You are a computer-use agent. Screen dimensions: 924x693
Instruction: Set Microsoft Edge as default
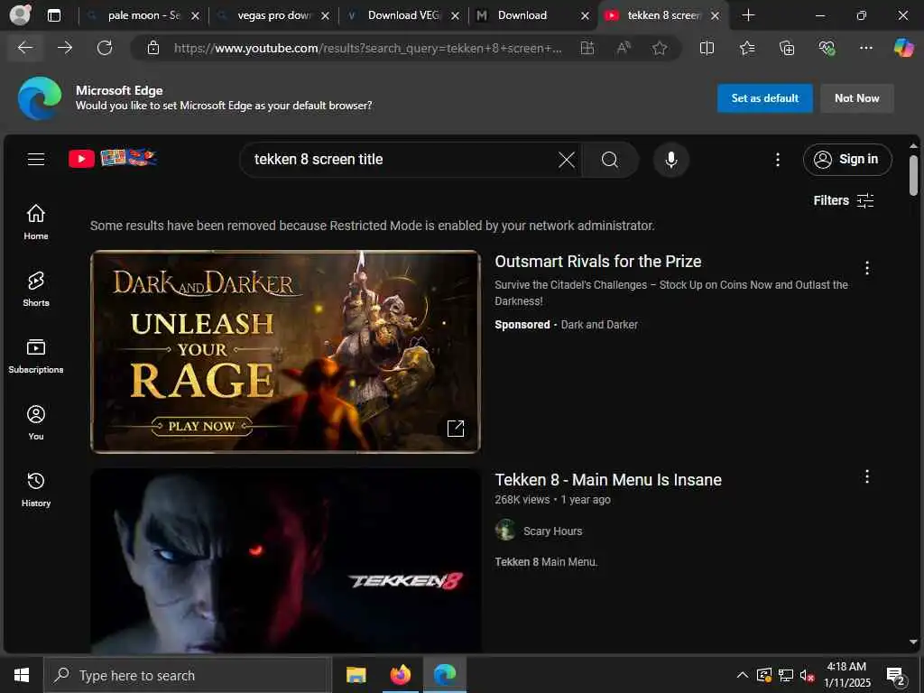(765, 98)
